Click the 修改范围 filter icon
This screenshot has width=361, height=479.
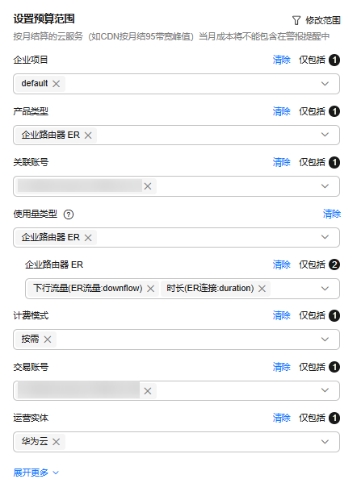point(296,20)
